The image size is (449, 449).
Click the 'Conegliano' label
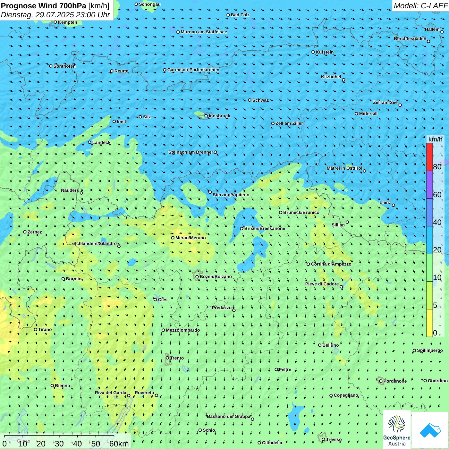coord(346,395)
